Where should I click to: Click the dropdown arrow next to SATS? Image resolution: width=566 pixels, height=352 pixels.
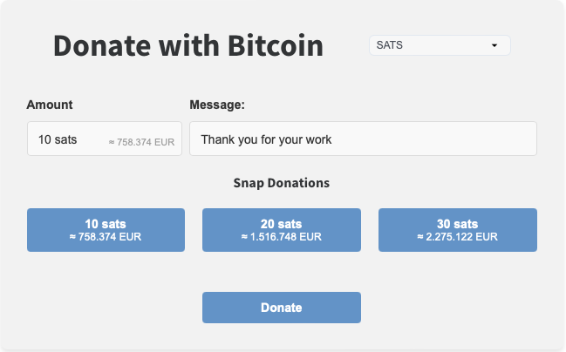tap(494, 45)
